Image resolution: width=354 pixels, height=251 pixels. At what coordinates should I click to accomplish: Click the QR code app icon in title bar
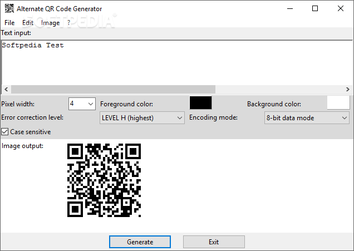click(x=9, y=8)
